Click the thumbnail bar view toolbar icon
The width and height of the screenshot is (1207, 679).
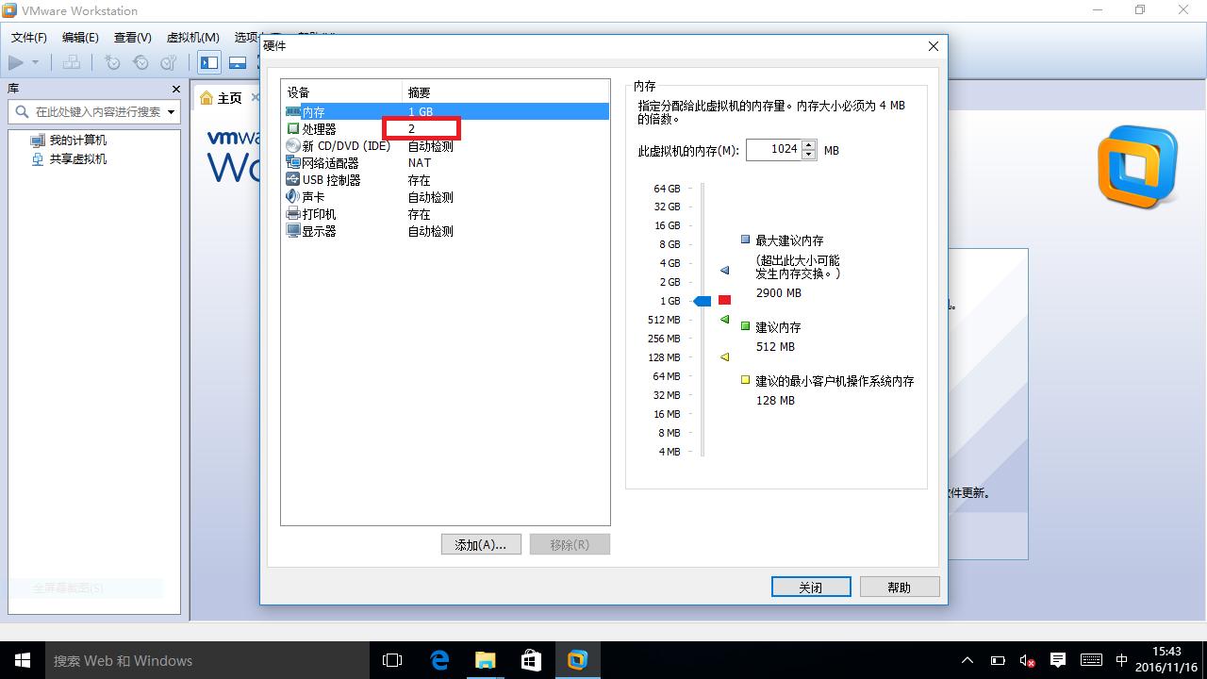coord(238,61)
